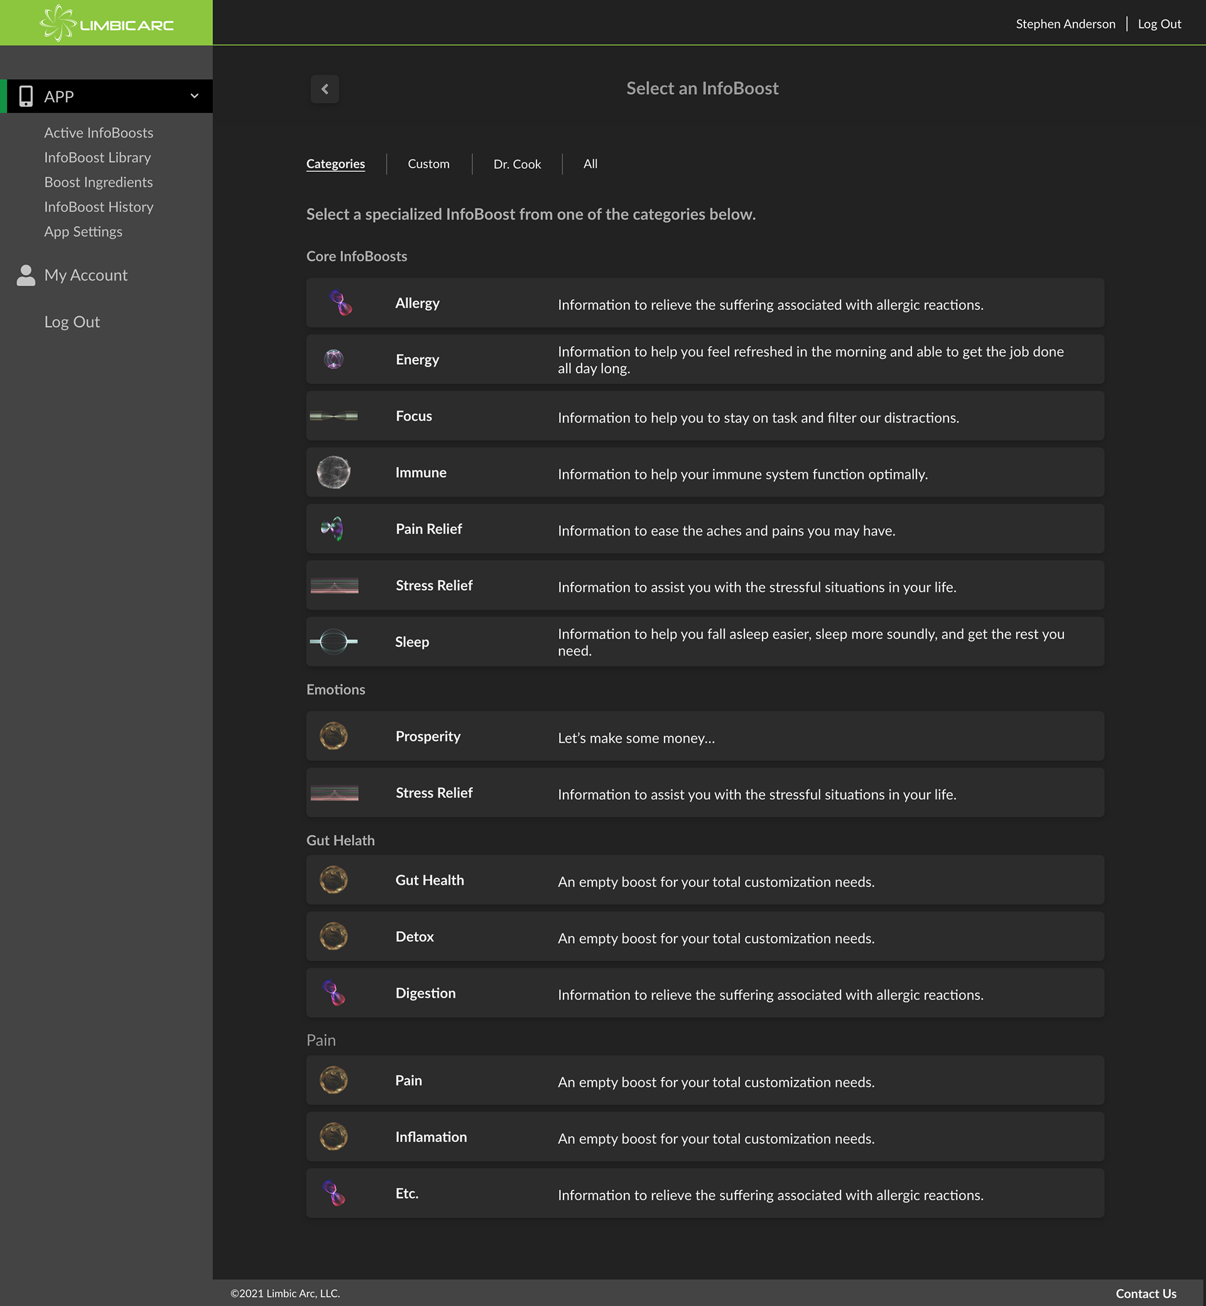1206x1306 pixels.
Task: Click the Immune boost description text
Action: pos(742,474)
